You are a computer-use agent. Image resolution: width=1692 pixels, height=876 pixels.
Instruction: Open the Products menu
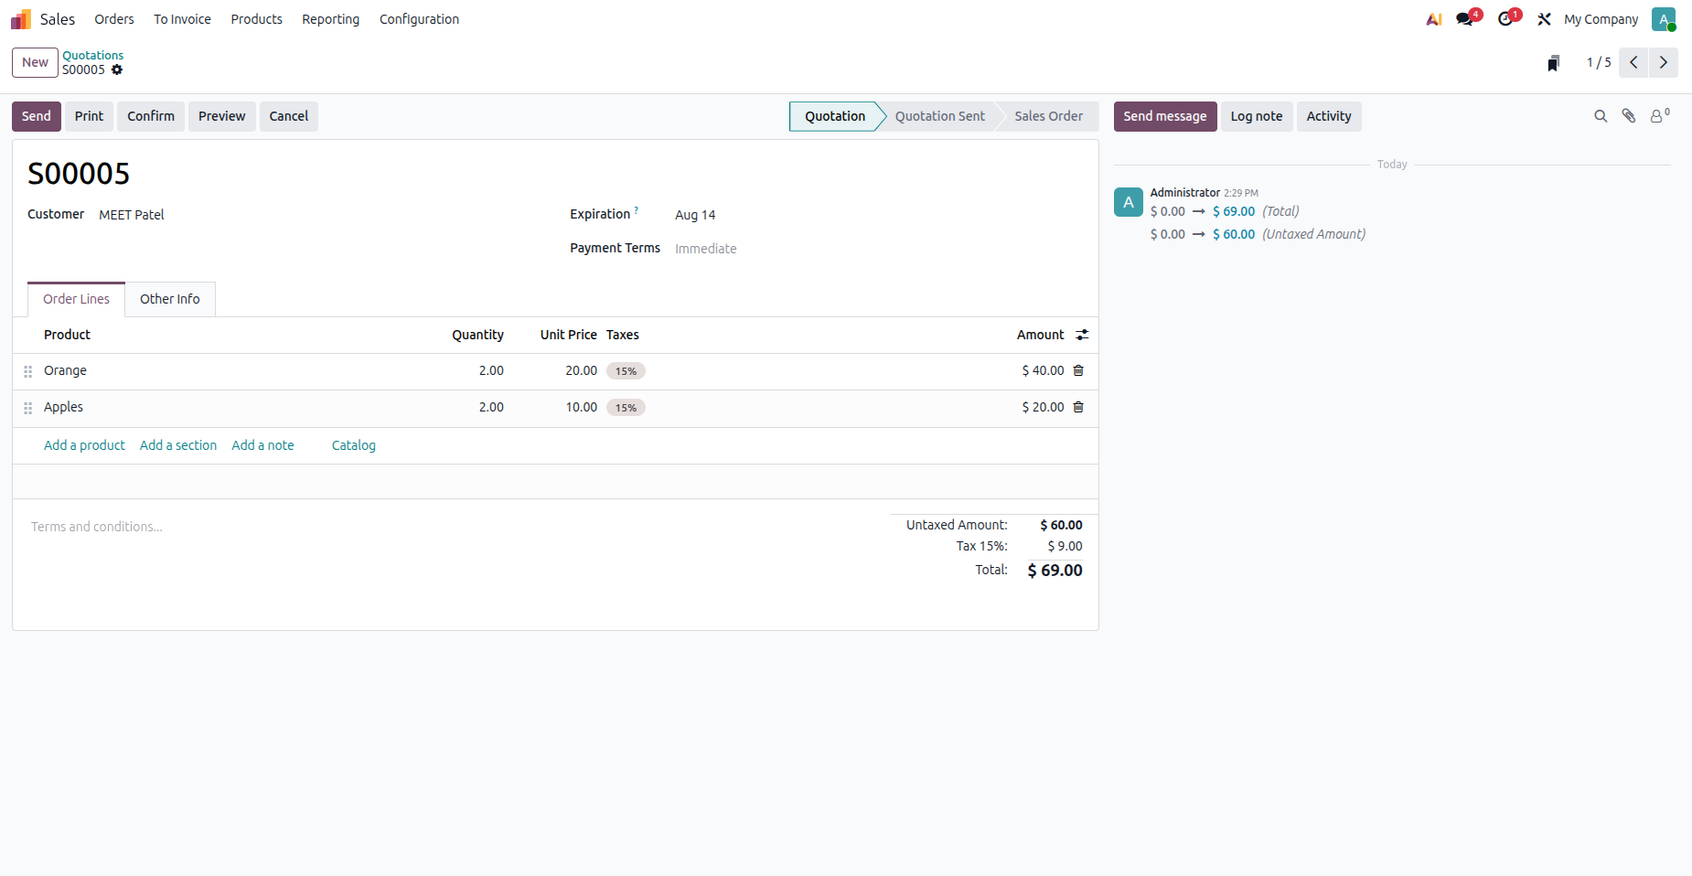pyautogui.click(x=256, y=19)
